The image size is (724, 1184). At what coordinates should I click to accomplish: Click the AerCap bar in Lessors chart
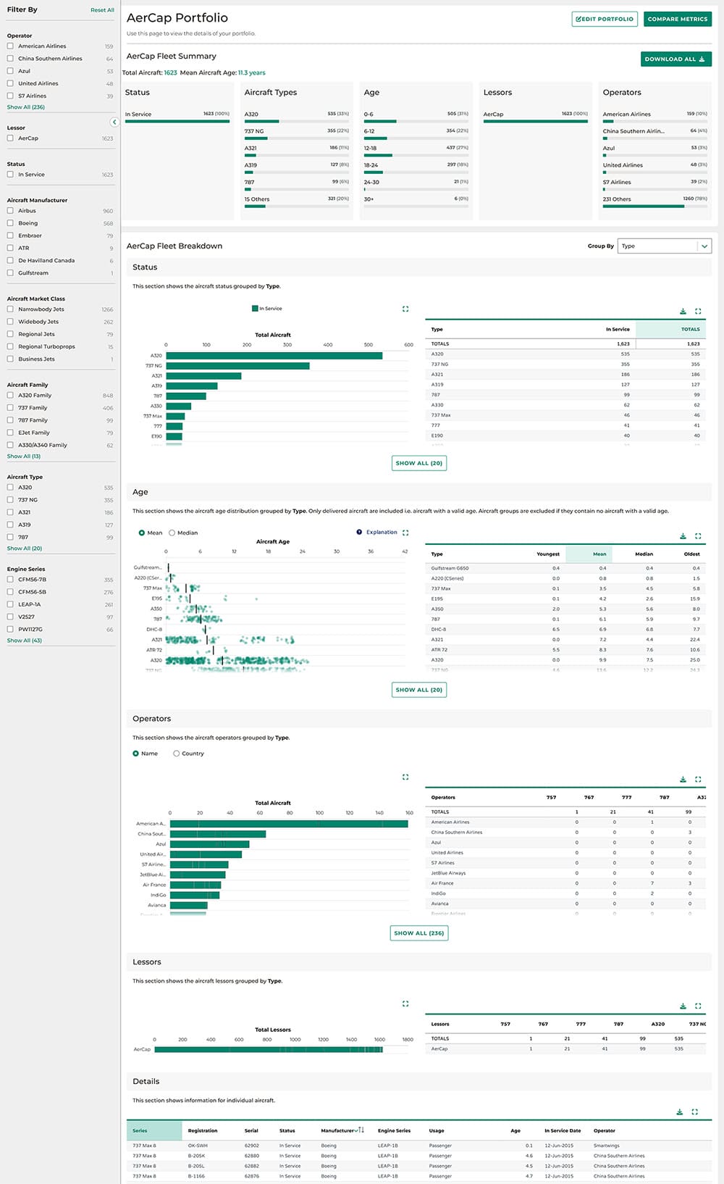point(269,1049)
